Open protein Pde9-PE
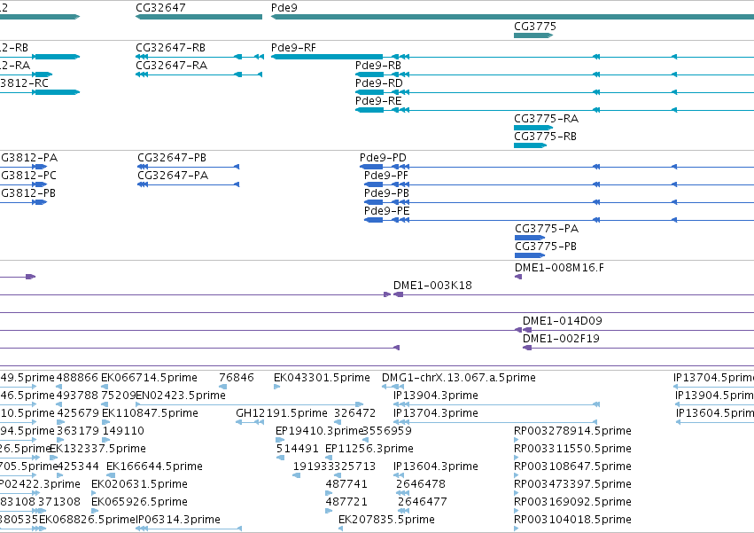The height and width of the screenshot is (533, 754). [386, 211]
